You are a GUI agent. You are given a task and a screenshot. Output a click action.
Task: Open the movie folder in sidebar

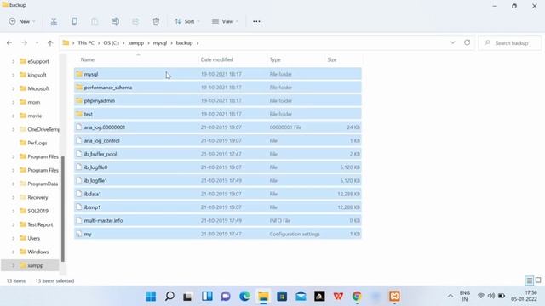tap(31, 116)
